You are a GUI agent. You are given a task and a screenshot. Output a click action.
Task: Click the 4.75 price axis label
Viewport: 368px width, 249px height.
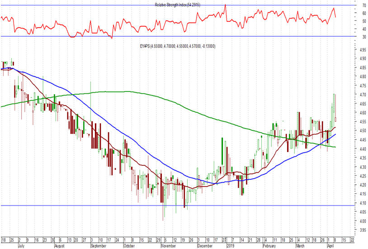click(363, 86)
